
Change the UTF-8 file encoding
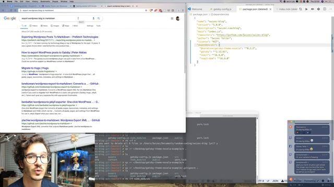pos(261,181)
